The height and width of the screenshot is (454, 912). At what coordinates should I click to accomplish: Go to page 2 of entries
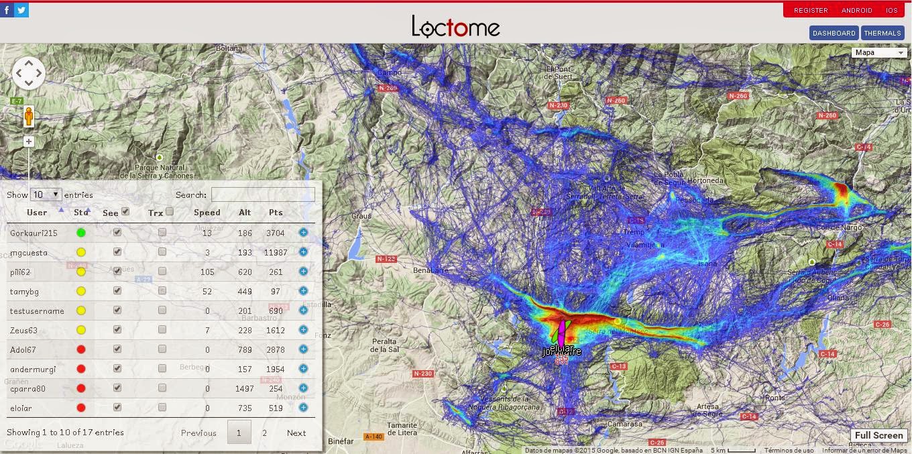click(x=264, y=433)
